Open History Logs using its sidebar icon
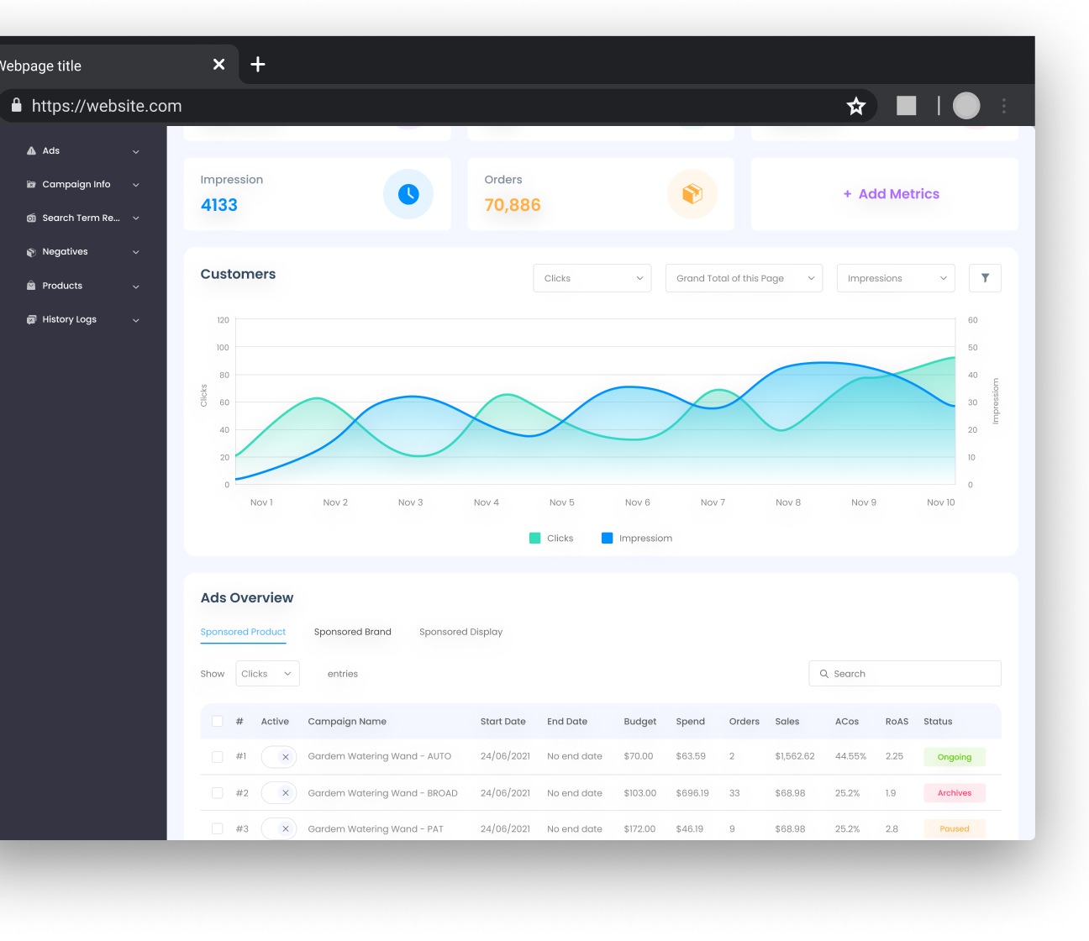Screen dimensions: 1089x941 click(x=31, y=319)
